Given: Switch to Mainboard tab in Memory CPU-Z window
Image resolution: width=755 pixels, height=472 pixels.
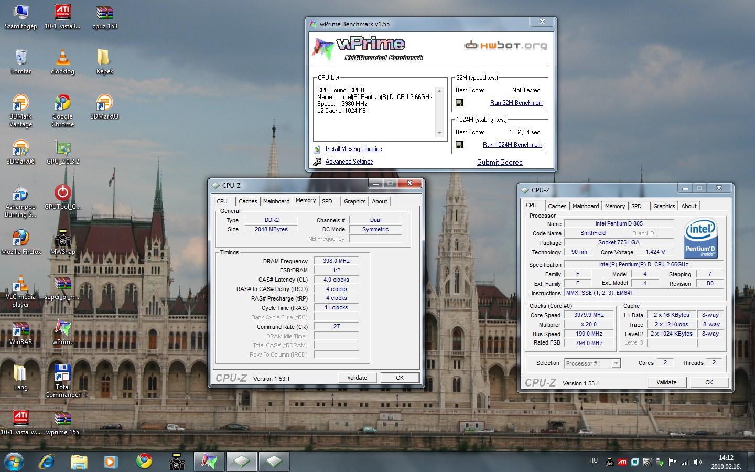Looking at the screenshot, I should pyautogui.click(x=276, y=201).
